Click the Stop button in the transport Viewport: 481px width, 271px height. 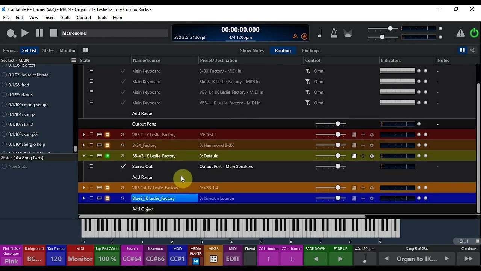pyautogui.click(x=54, y=33)
